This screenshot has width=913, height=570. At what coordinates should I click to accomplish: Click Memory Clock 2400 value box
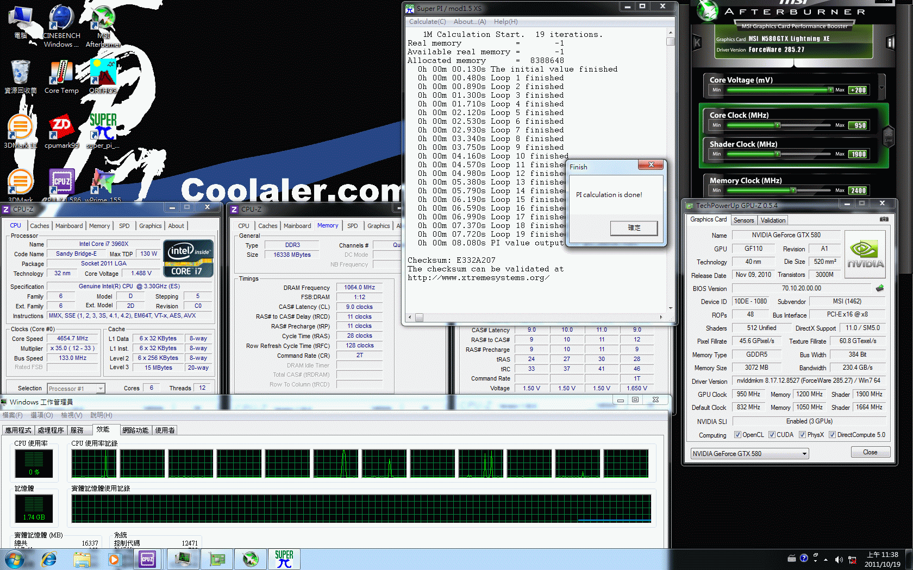pyautogui.click(x=858, y=191)
